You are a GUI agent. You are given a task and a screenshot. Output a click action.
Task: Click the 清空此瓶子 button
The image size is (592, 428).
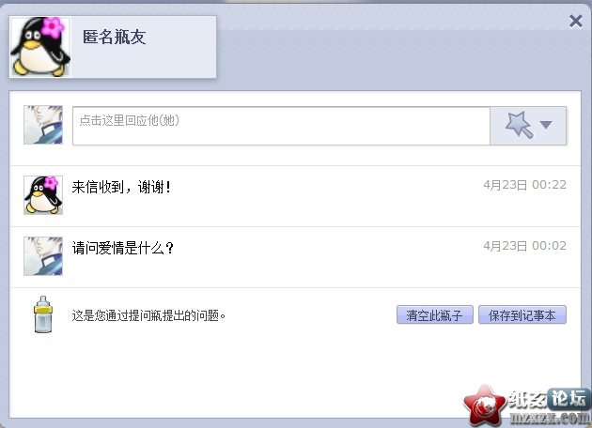[x=434, y=314]
